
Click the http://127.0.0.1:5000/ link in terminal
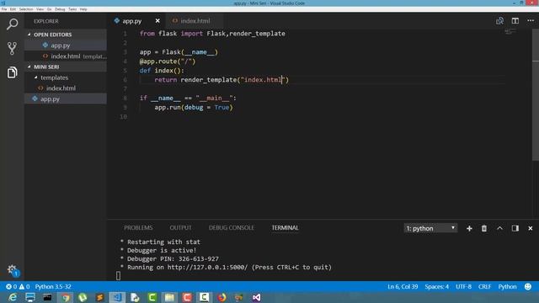click(207, 268)
